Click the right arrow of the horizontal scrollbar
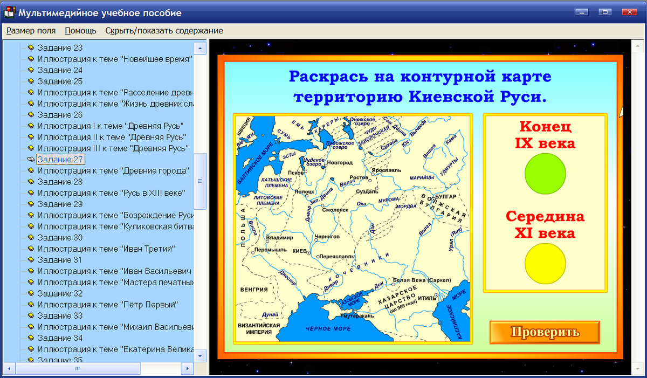 pyautogui.click(x=187, y=368)
